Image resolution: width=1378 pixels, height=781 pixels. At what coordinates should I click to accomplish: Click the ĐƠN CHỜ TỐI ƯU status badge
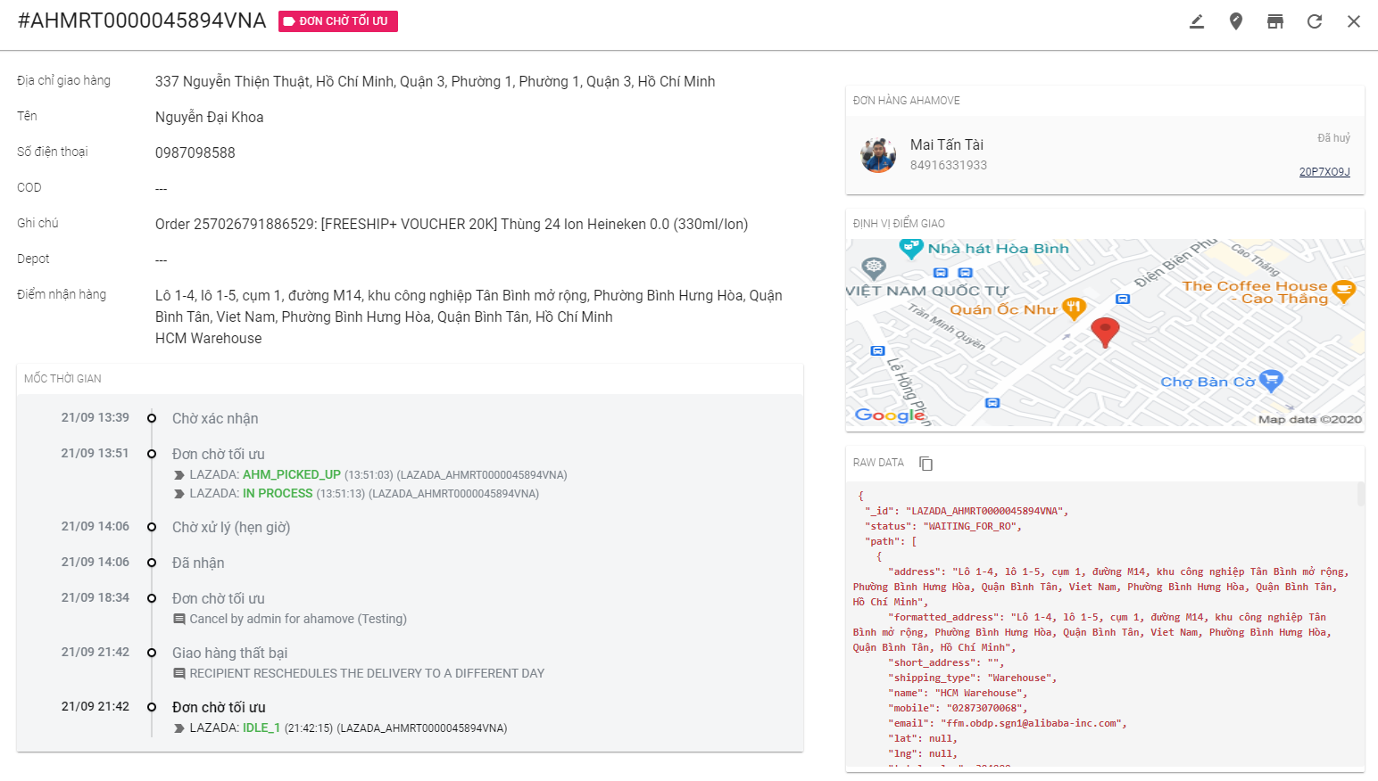(338, 21)
